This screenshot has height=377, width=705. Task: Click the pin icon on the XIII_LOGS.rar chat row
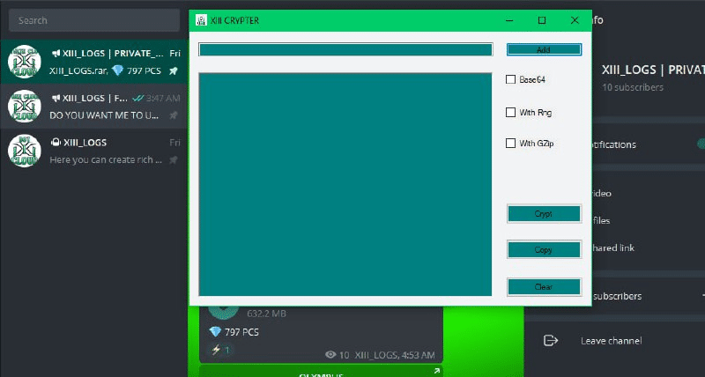click(x=173, y=70)
